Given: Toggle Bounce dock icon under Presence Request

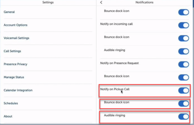Looking at the screenshot, I should pos(184,77).
